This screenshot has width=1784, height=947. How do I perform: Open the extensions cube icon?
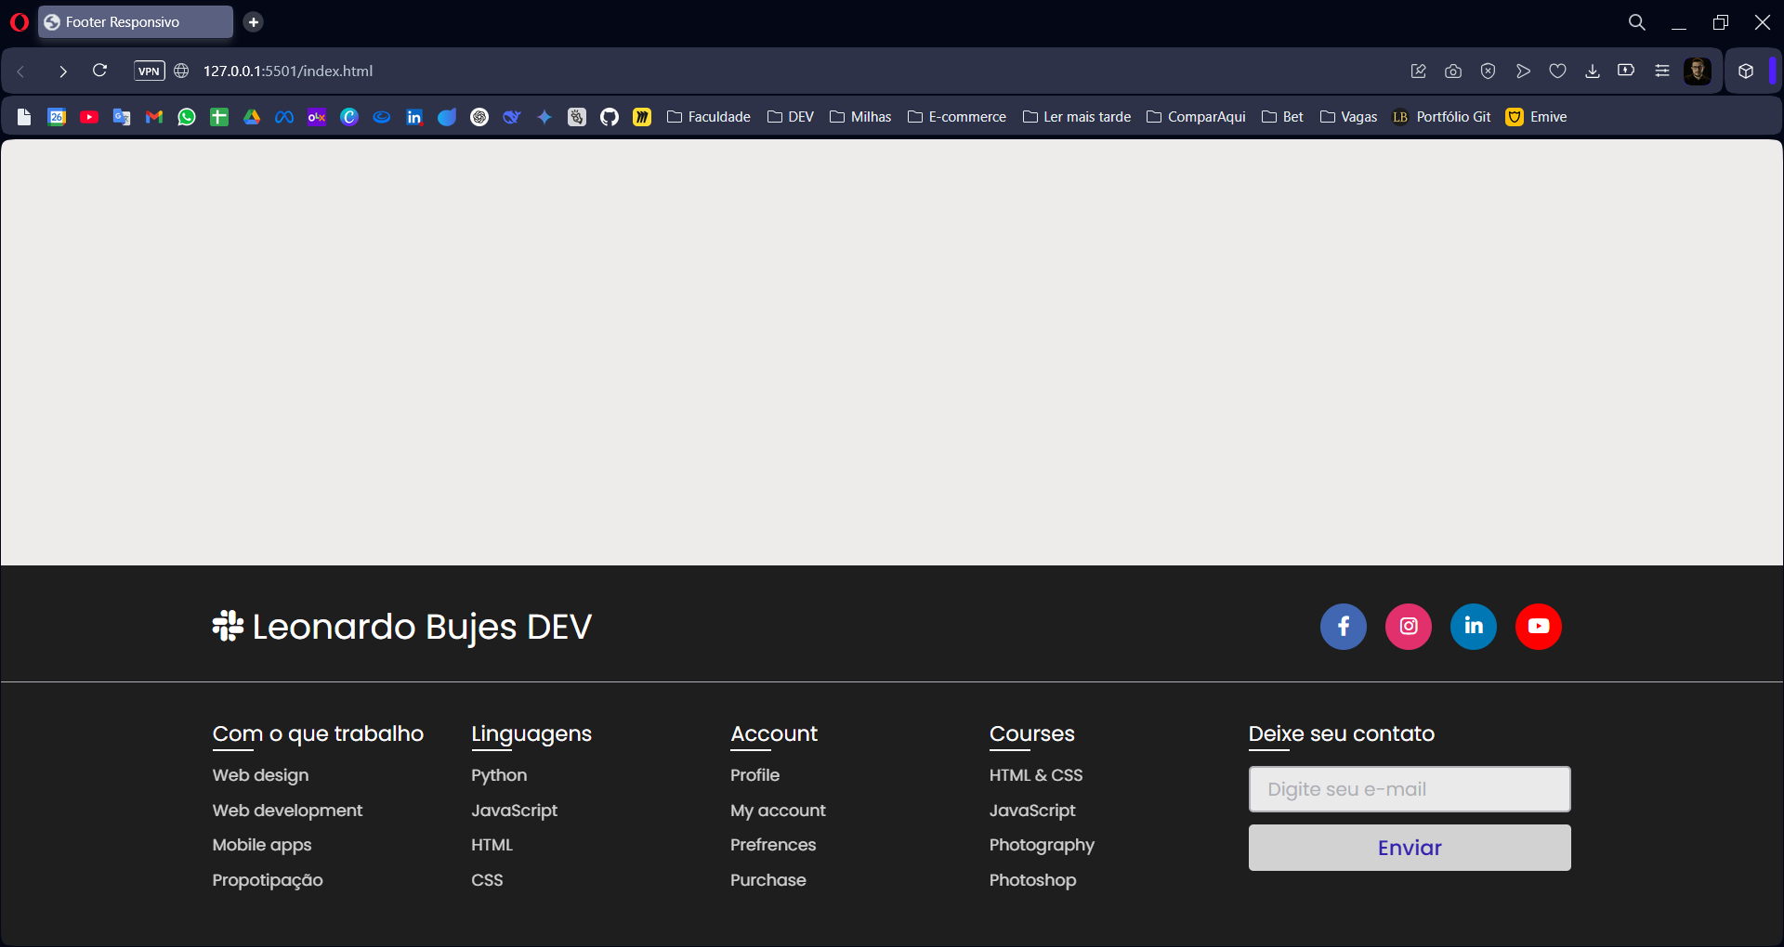[x=1746, y=71]
